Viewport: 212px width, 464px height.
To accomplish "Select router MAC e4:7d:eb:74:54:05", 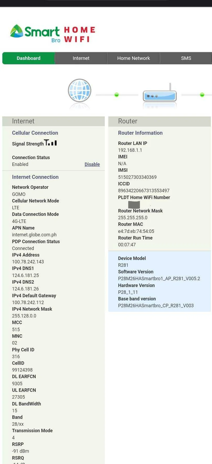I will (x=136, y=231).
